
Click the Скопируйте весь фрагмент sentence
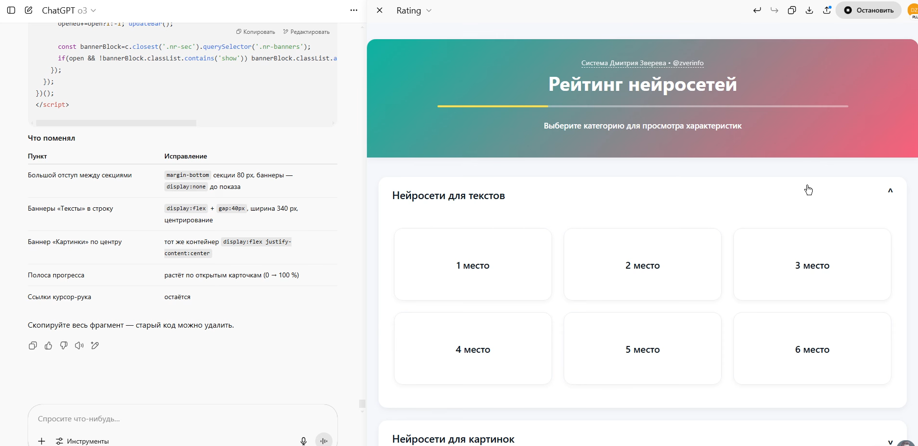131,325
